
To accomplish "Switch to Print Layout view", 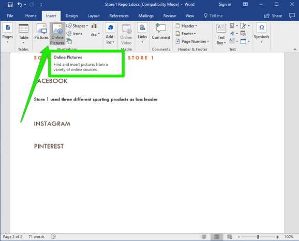I will tap(217, 237).
